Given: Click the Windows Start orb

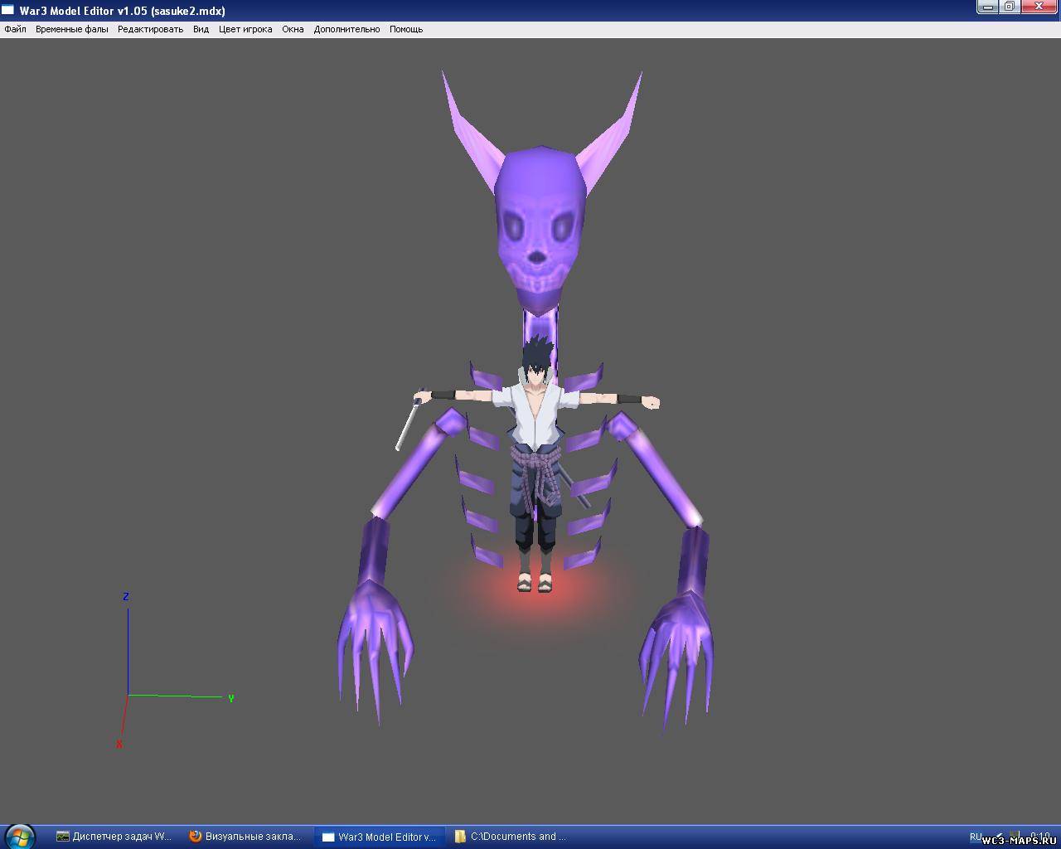Looking at the screenshot, I should pos(18,837).
